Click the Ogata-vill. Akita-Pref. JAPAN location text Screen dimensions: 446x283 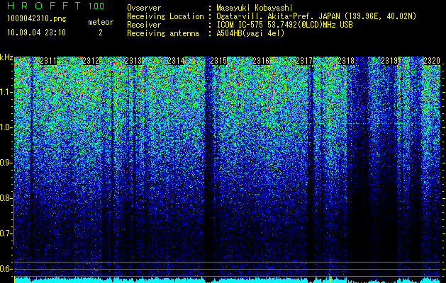click(316, 16)
